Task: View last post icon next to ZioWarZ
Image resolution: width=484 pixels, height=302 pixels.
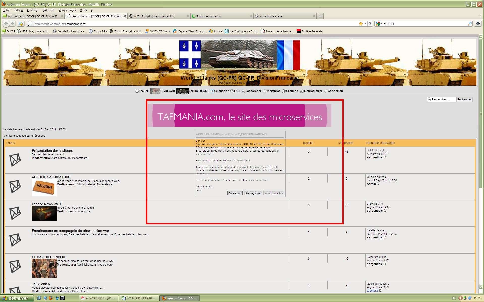Action: pyautogui.click(x=380, y=291)
